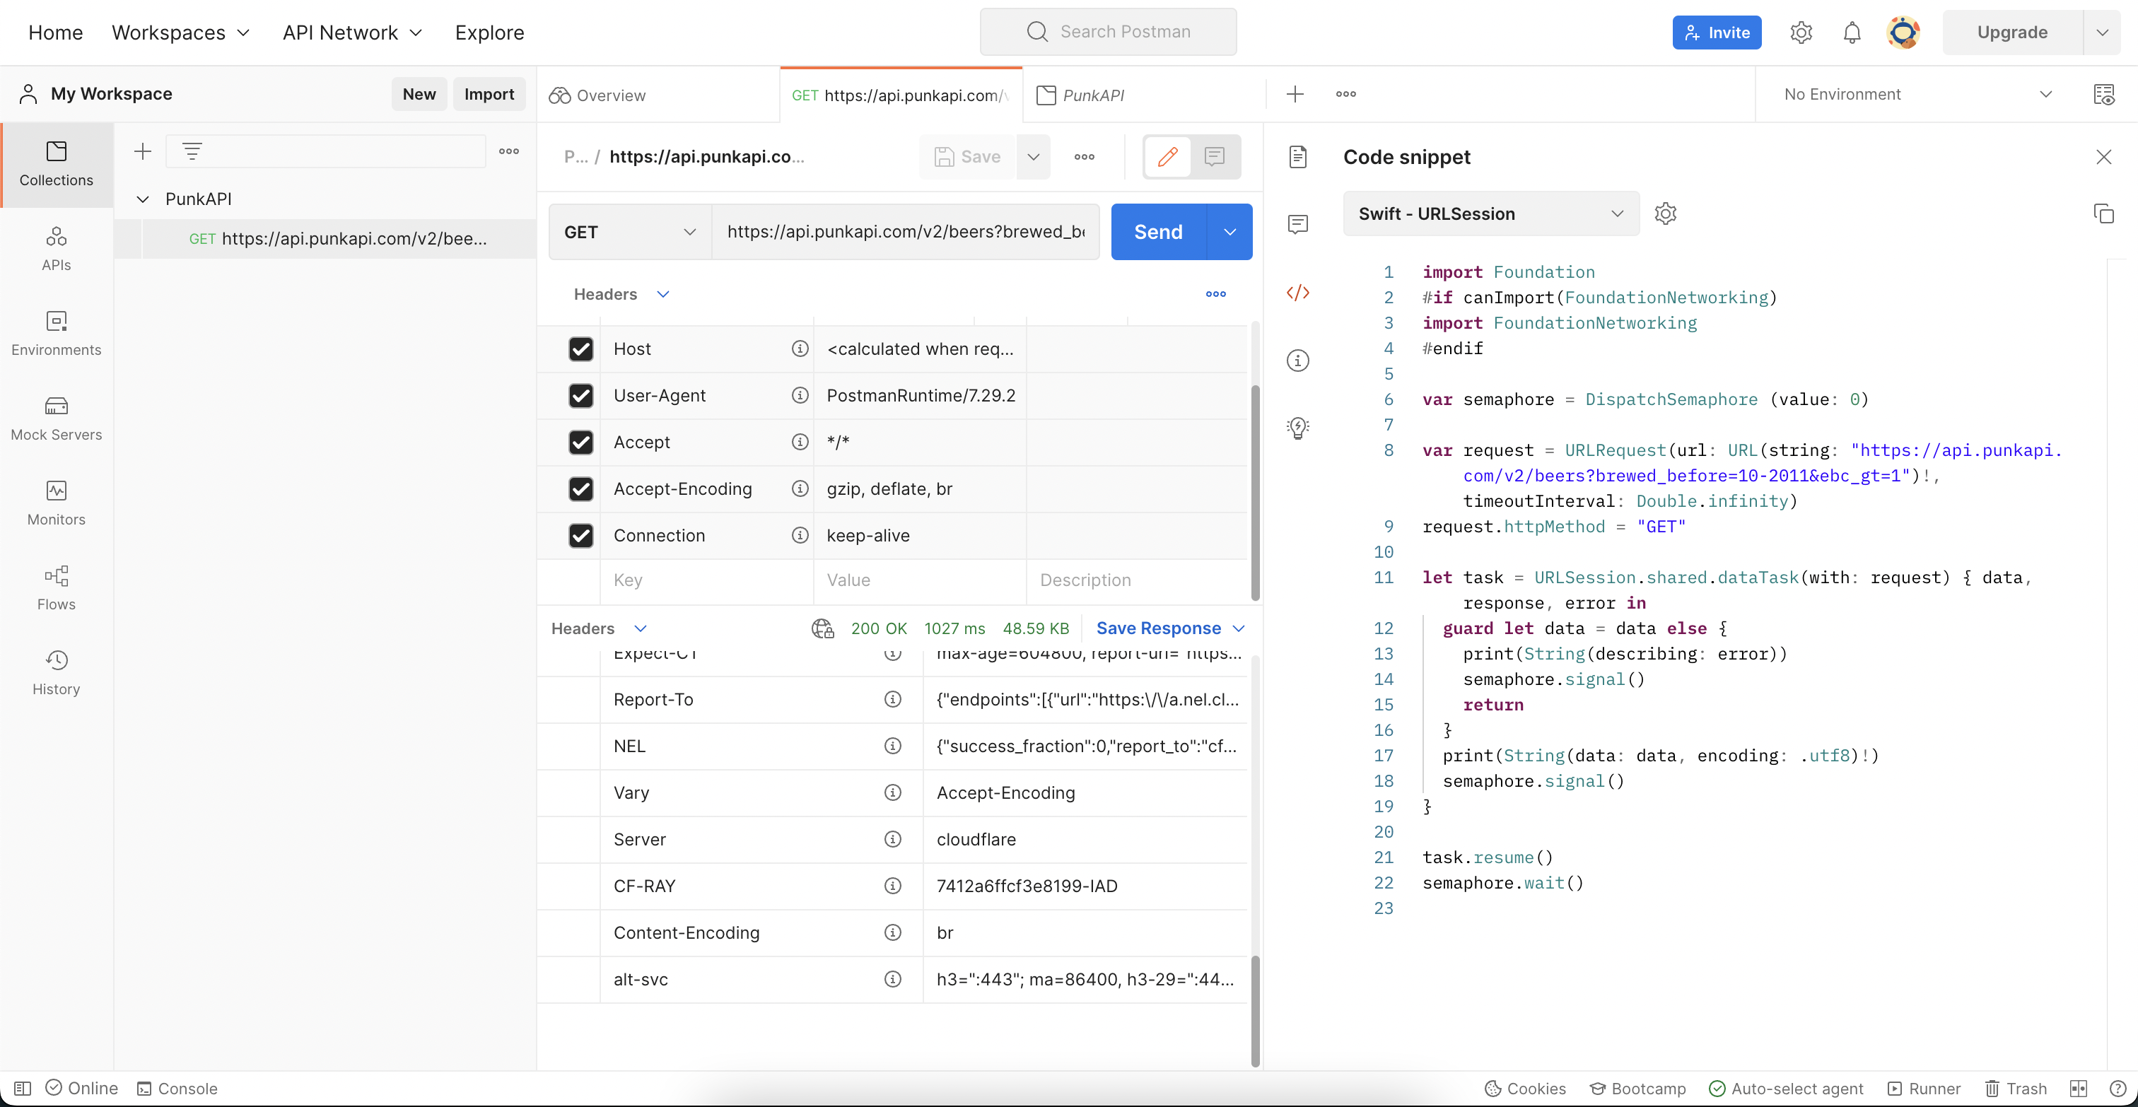The width and height of the screenshot is (2138, 1107).
Task: Copy the code snippet to clipboard
Action: click(2103, 213)
